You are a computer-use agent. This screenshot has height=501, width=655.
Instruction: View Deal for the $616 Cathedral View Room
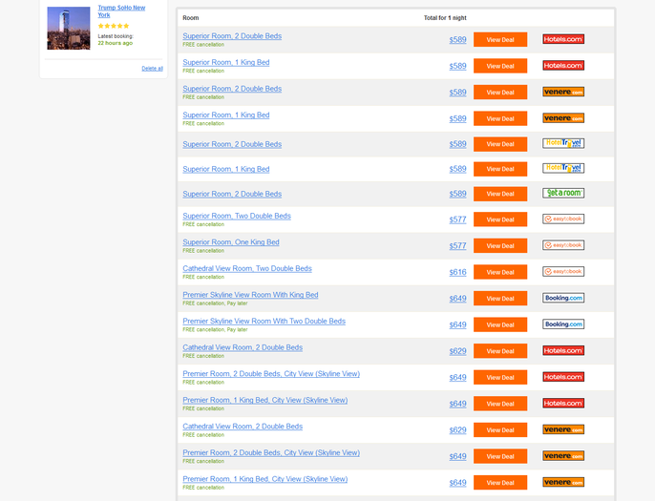[500, 272]
